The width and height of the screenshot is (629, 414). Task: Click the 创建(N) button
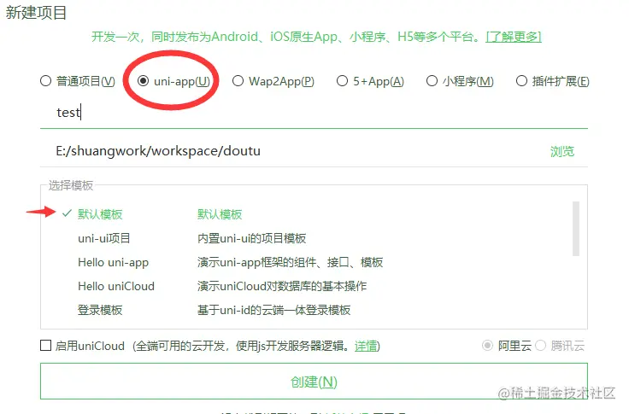pyautogui.click(x=314, y=382)
